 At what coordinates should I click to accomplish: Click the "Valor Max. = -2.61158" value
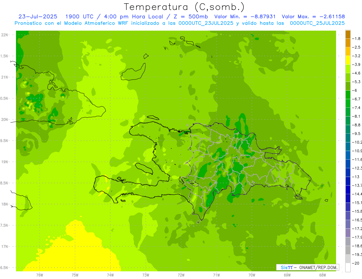(313, 17)
